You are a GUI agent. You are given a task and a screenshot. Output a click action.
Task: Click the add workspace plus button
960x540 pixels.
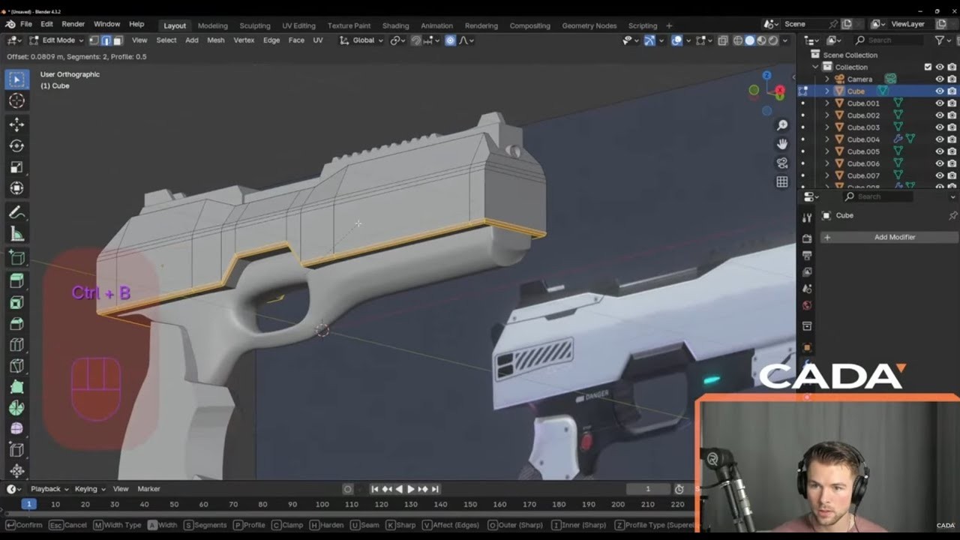point(669,25)
